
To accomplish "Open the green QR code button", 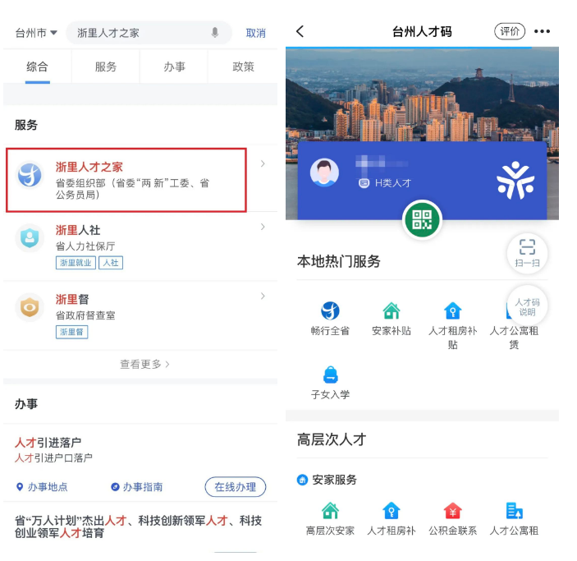I will (x=422, y=220).
